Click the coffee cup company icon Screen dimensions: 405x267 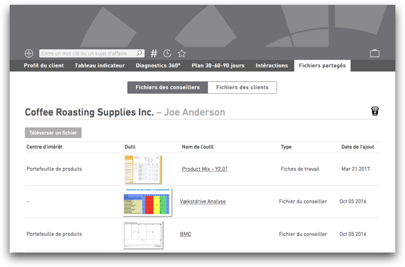click(375, 111)
